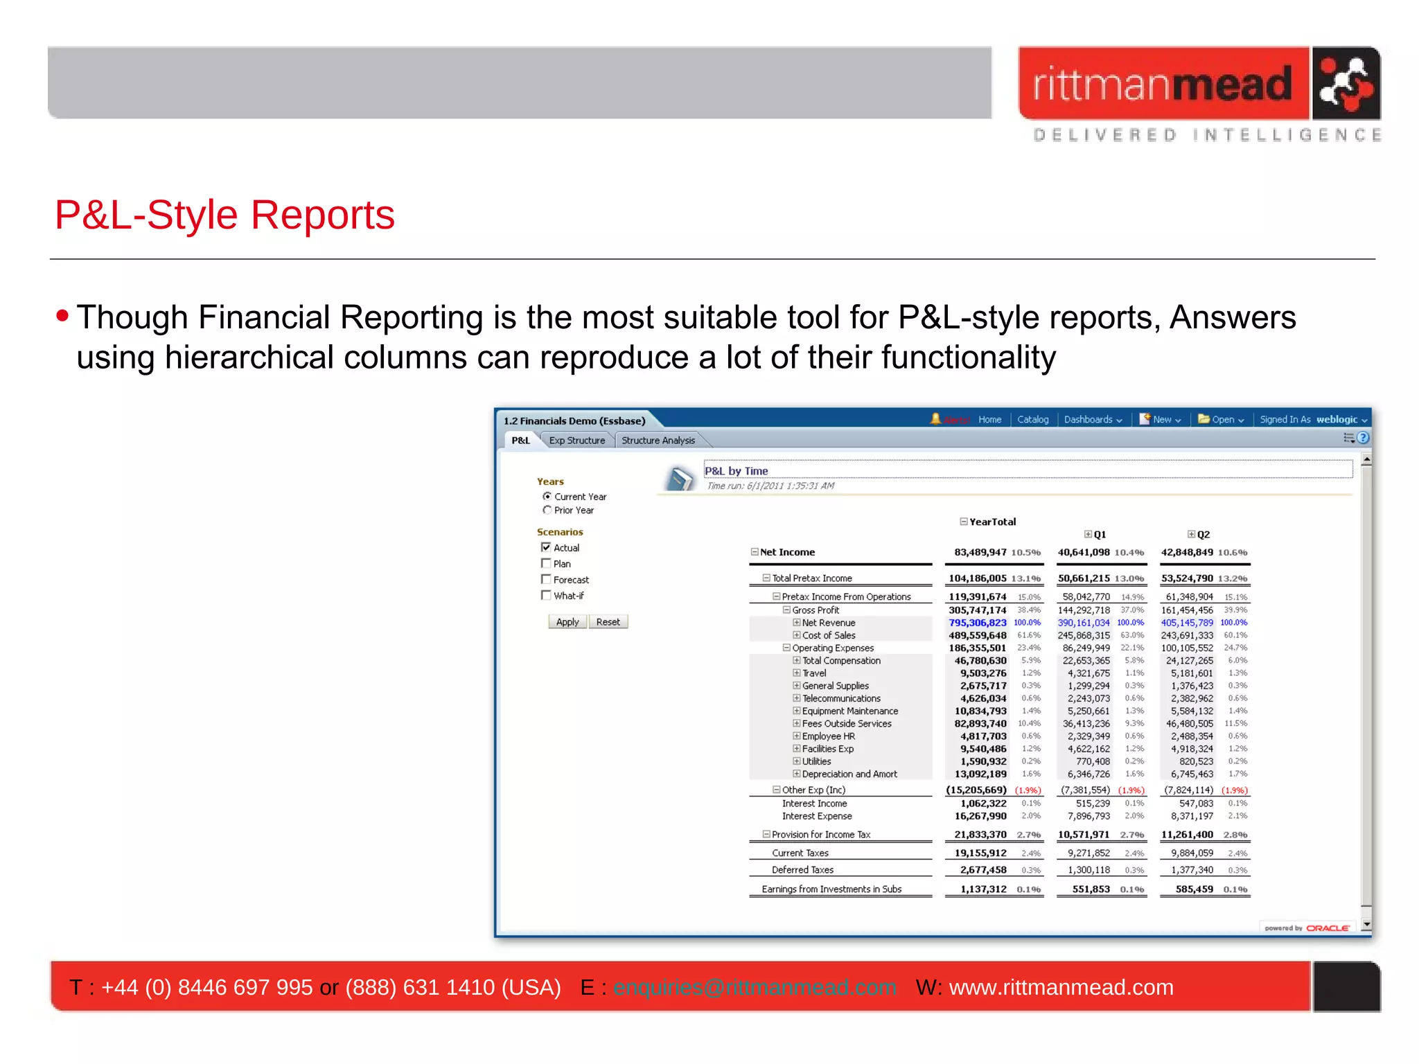The image size is (1419, 1064).
Task: Click the Current Taxes row label
Action: click(x=800, y=853)
